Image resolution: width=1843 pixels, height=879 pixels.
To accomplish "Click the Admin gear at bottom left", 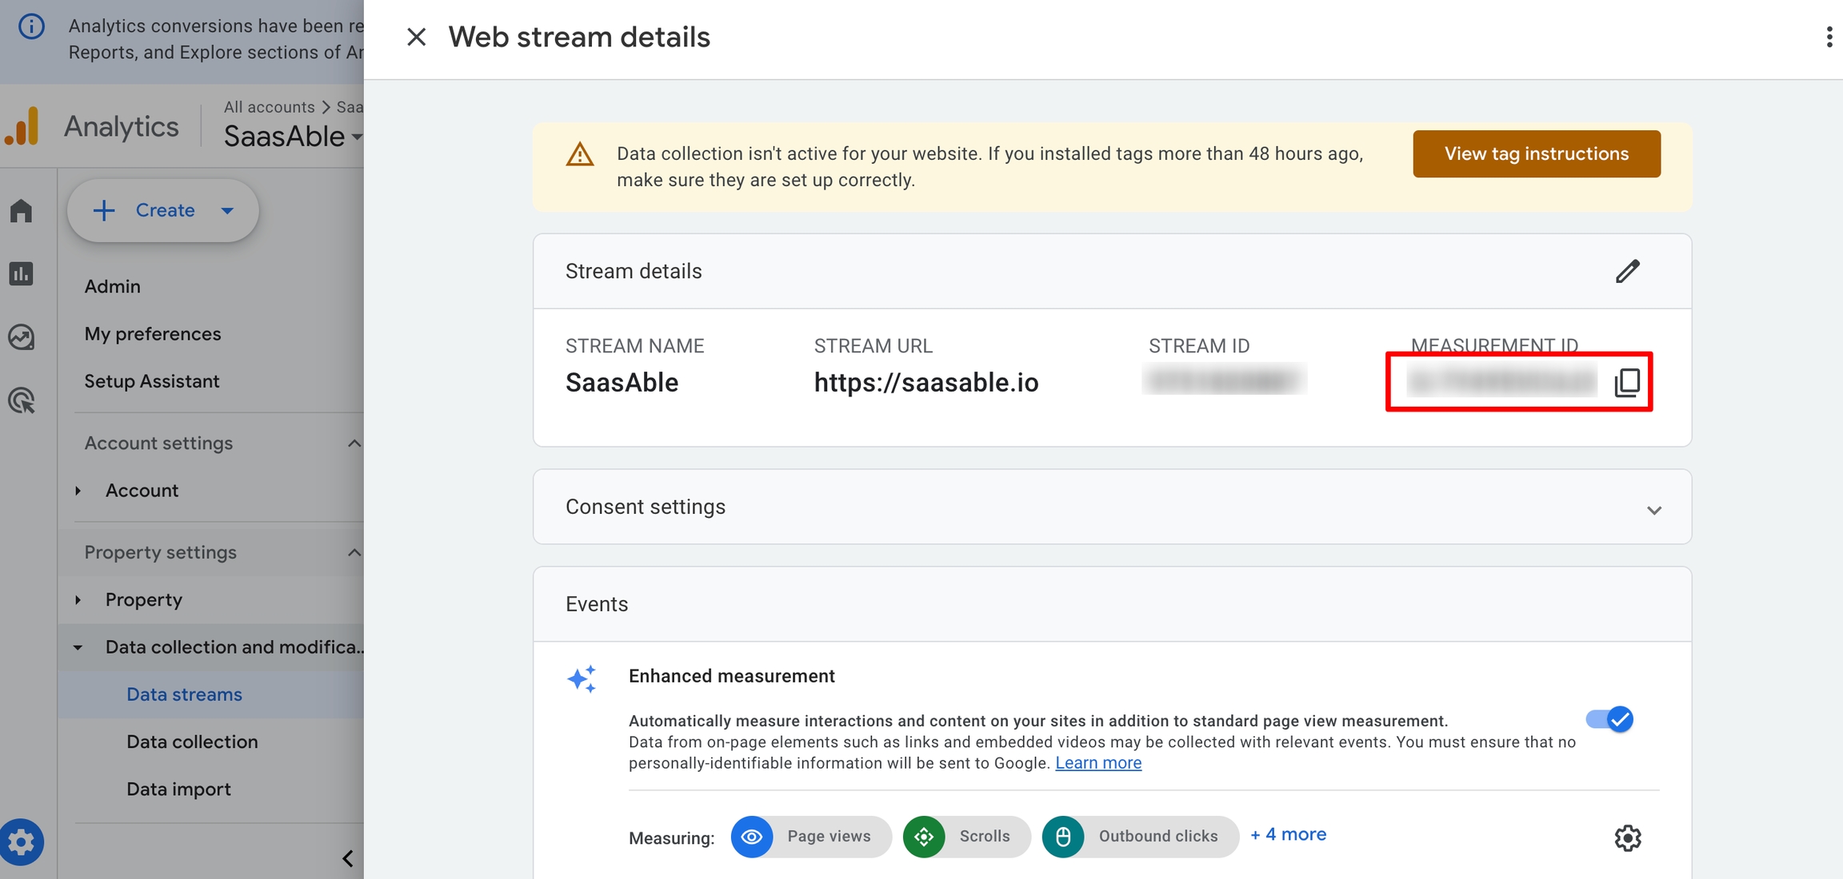I will 22,841.
